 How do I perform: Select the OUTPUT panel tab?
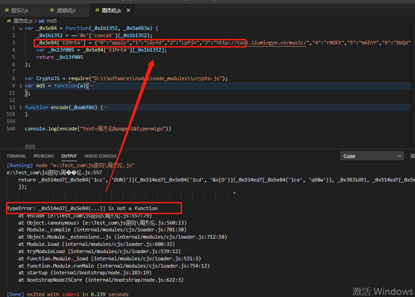[x=69, y=156]
